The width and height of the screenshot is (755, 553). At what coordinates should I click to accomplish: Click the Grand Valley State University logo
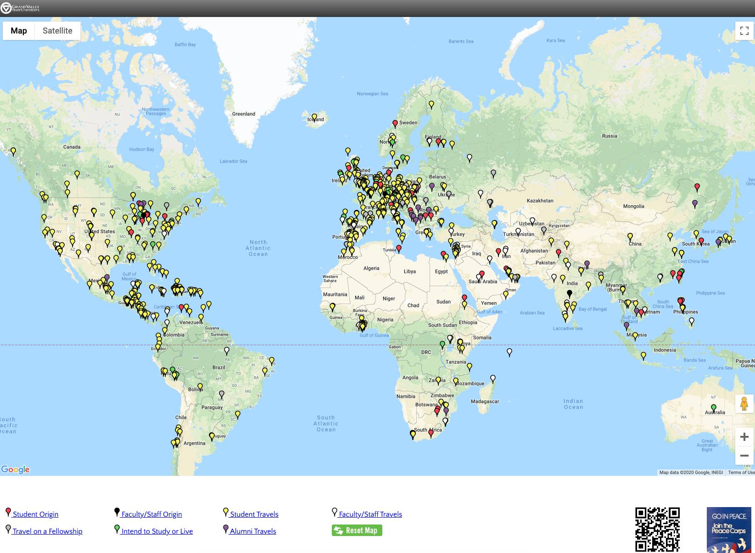(21, 8)
